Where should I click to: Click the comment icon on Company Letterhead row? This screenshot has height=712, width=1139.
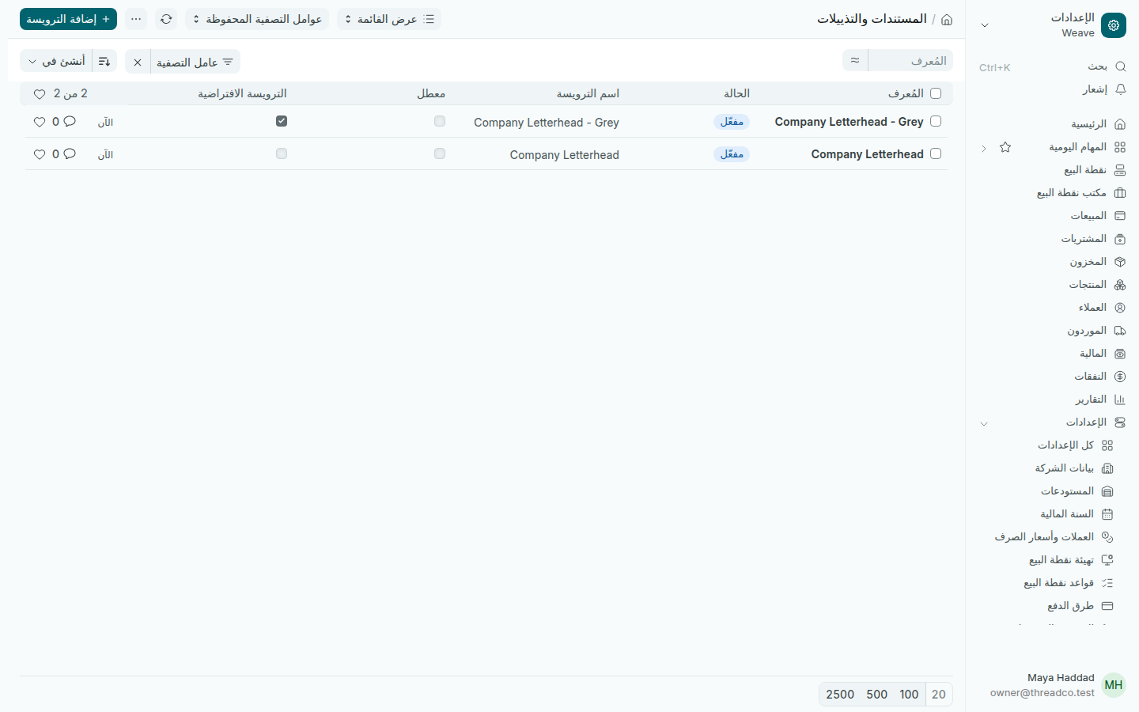pyautogui.click(x=70, y=153)
